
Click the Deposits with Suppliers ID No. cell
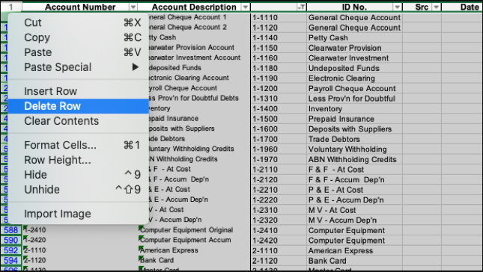354,129
